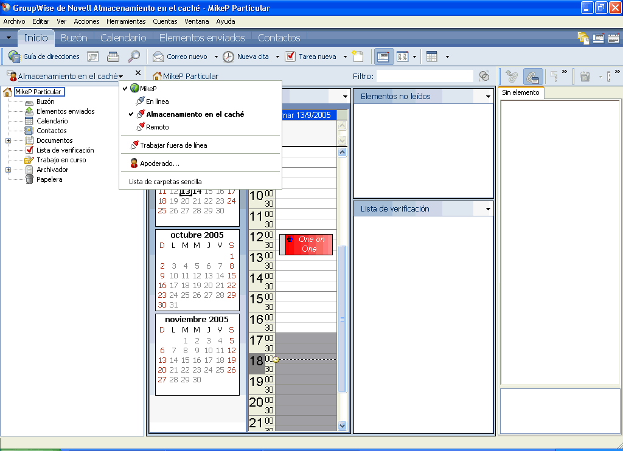Switch to the Calendario tab

pyautogui.click(x=123, y=38)
